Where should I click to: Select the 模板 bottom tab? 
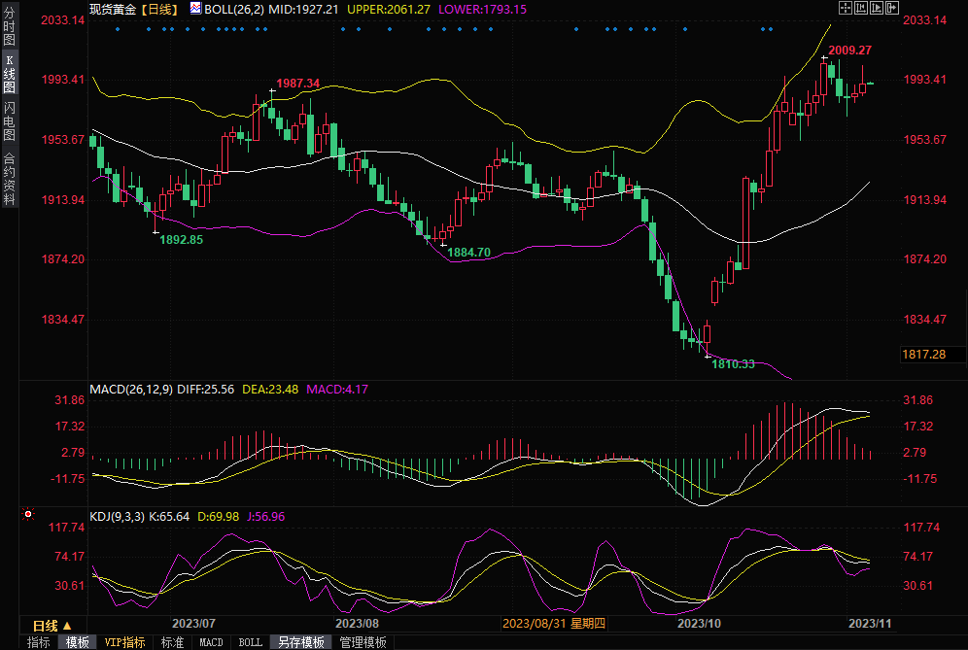pyautogui.click(x=77, y=642)
